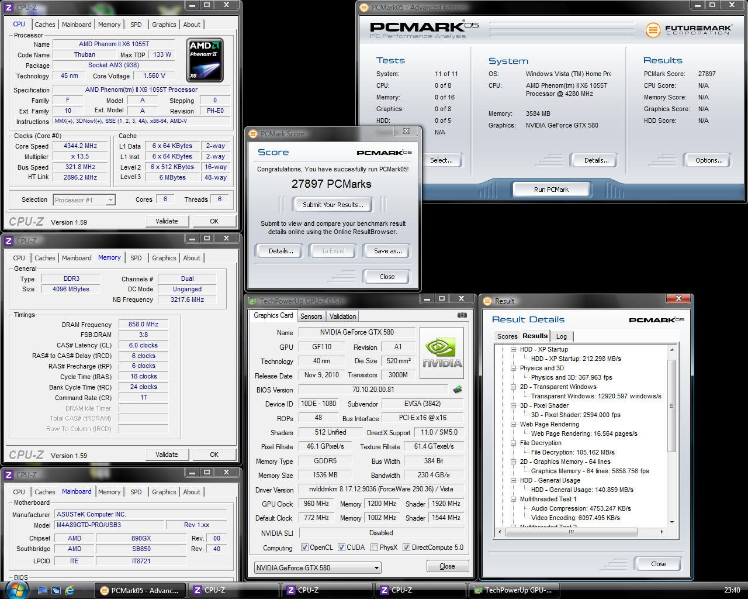Click the Result Details vertical scrollbar thumb
This screenshot has width=748, height=599.
point(671,405)
